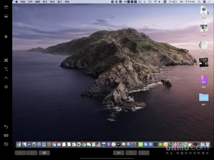Tap the Control modifier key in sidebar
The image size is (214, 160).
(6, 78)
